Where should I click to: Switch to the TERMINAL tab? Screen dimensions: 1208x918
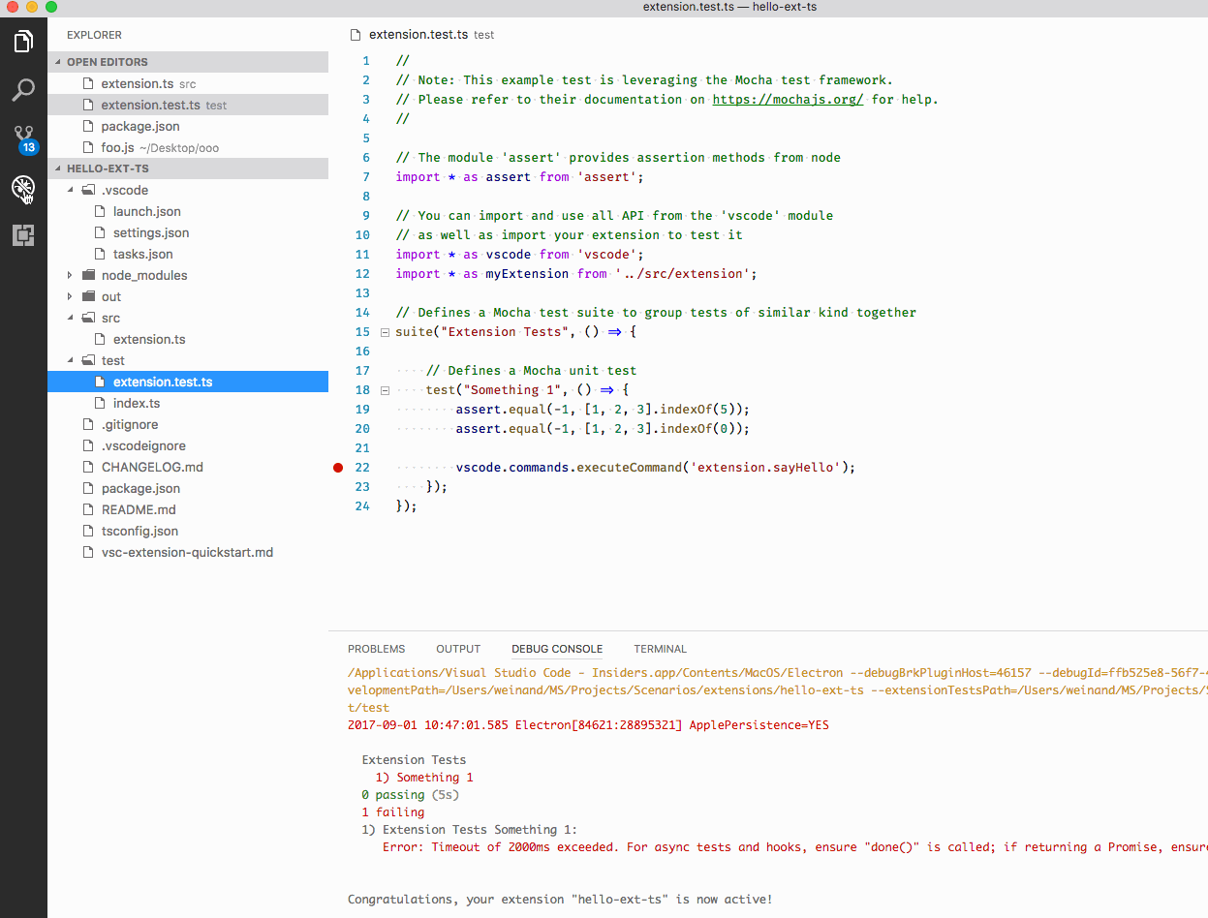click(x=660, y=649)
